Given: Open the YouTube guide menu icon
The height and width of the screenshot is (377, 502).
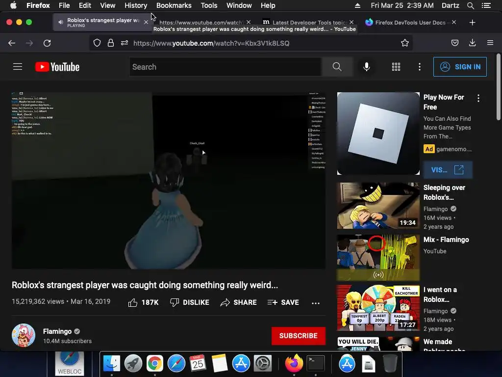Looking at the screenshot, I should pos(18,67).
